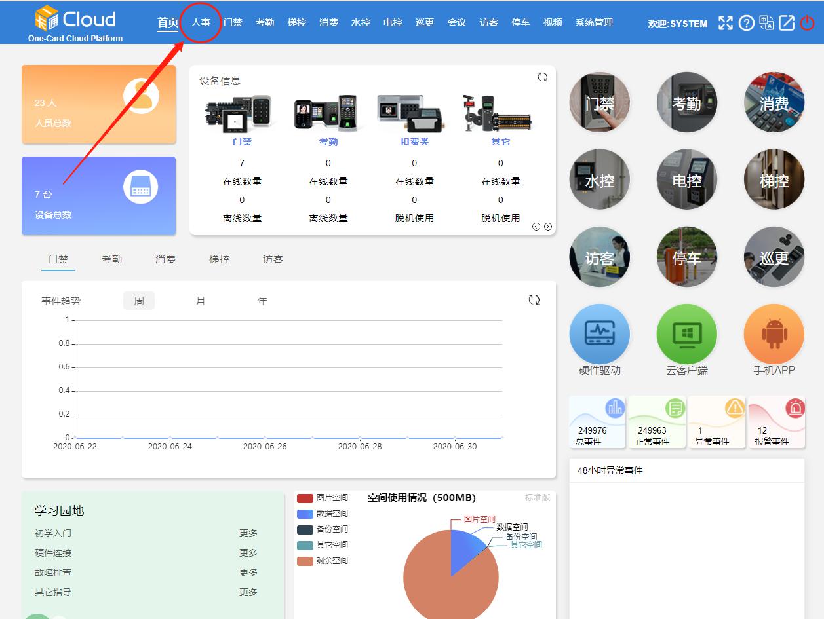The height and width of the screenshot is (619, 824).
Task: Open the 异常事件 count card
Action: click(x=716, y=422)
